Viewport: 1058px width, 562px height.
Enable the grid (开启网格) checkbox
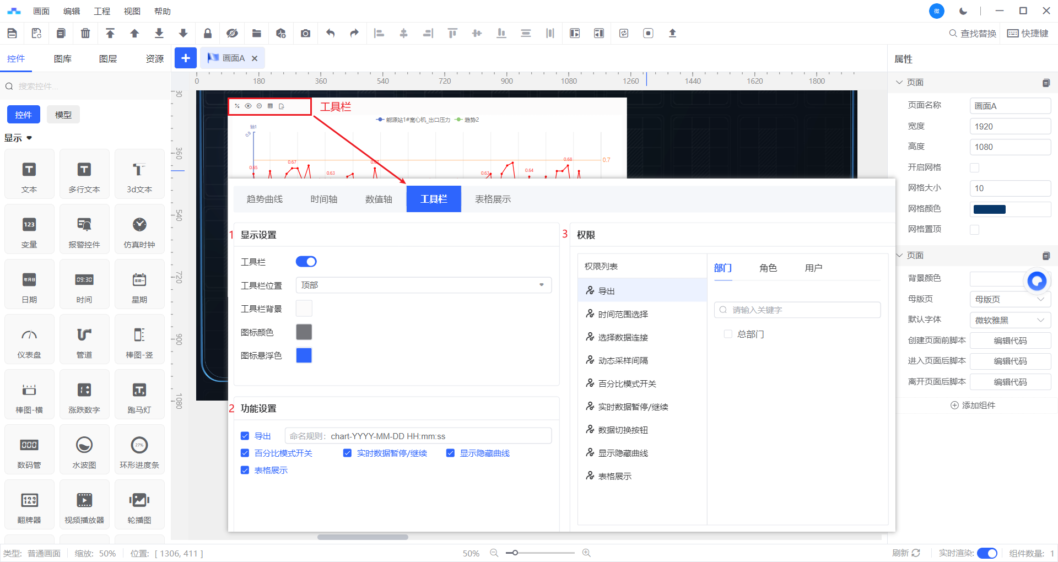(974, 167)
